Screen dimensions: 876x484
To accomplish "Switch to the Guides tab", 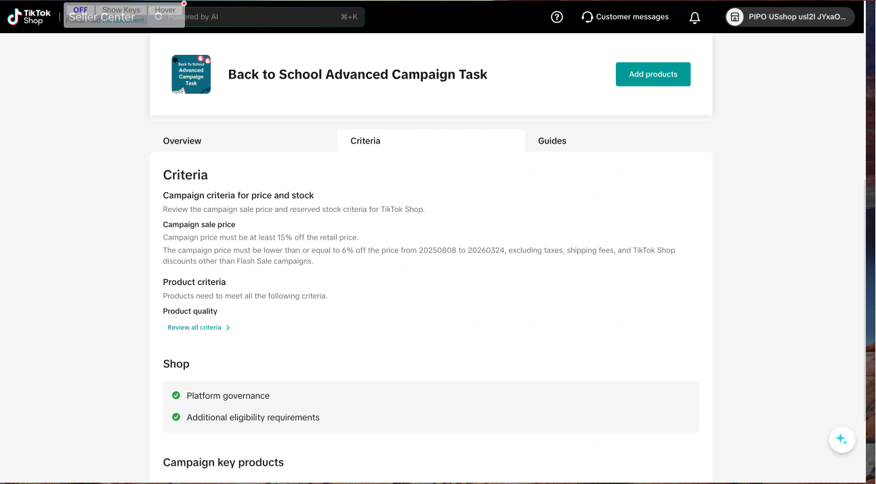I will click(552, 141).
